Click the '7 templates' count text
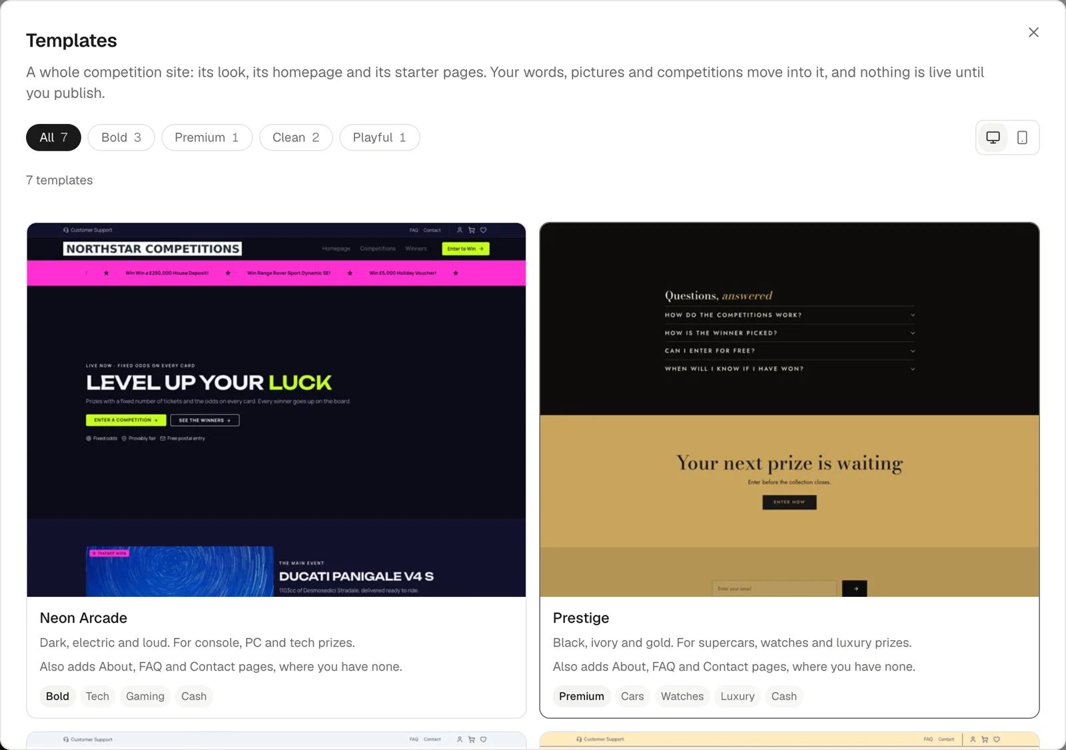The width and height of the screenshot is (1066, 750). coord(59,181)
